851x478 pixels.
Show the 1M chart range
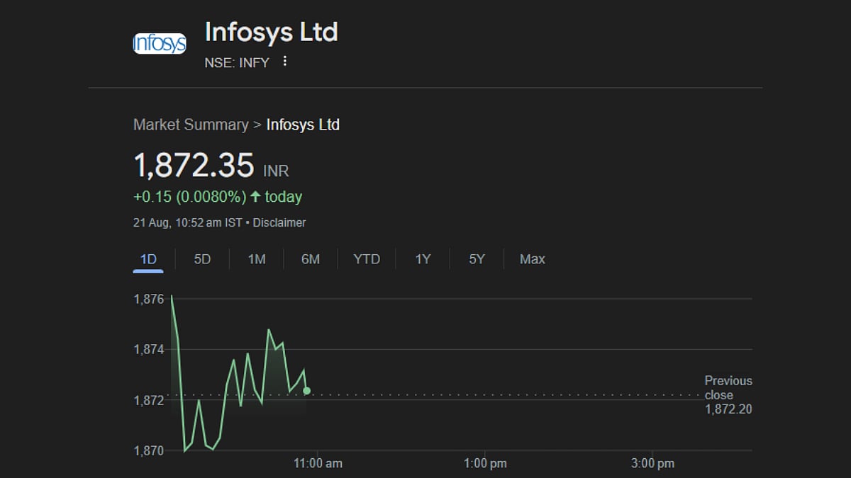point(257,259)
